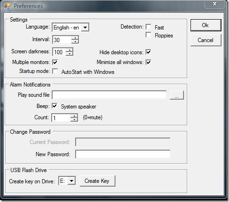Disable Multiple monitors checkbox

click(55, 62)
